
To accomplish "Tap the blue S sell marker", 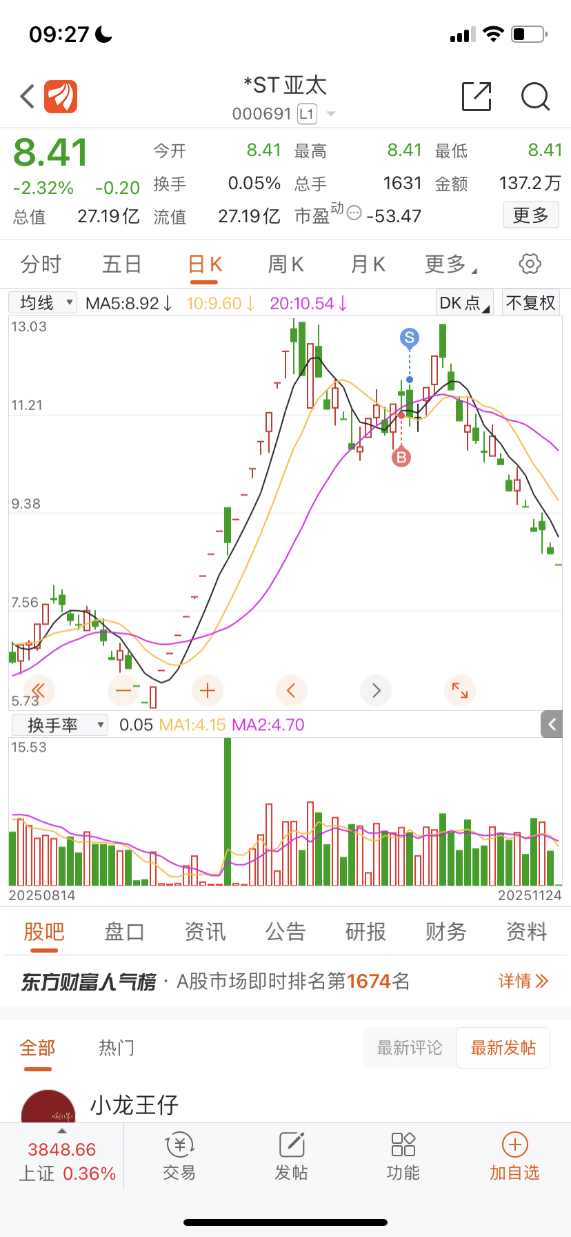I will tap(410, 338).
